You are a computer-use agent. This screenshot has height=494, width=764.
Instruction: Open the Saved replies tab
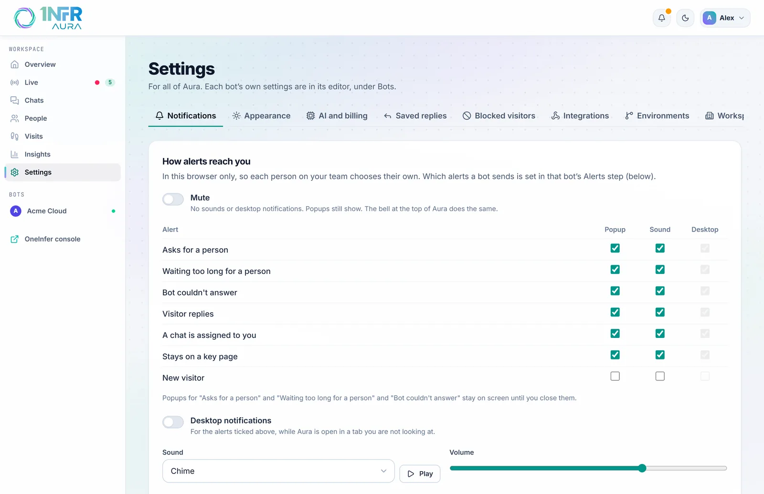click(415, 116)
